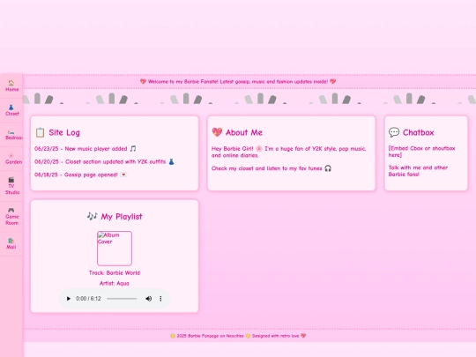The width and height of the screenshot is (476, 357).
Task: Open audio player more options menu
Action: click(160, 299)
